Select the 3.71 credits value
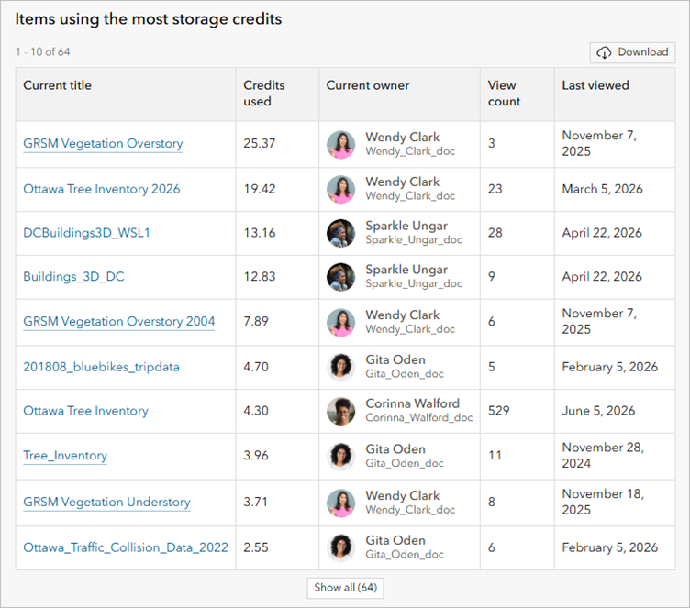This screenshot has width=690, height=608. tap(256, 502)
